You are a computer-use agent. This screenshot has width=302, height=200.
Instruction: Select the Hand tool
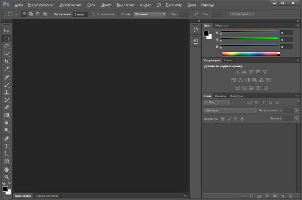6,169
